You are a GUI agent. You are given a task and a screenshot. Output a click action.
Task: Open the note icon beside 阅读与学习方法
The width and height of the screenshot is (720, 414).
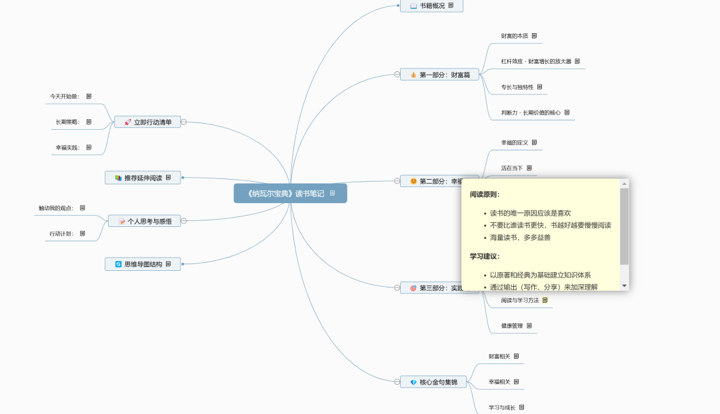pos(545,300)
